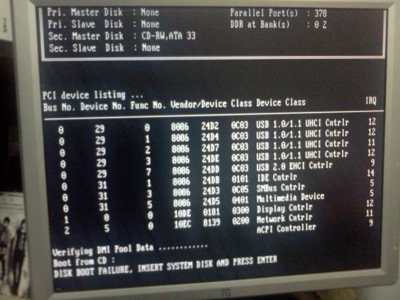Select the 'Pri. Master Disk' label
400x300 pixels.
pos(85,12)
